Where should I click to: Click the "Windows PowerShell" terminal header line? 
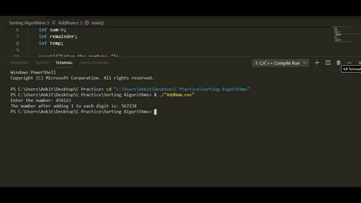click(x=33, y=72)
